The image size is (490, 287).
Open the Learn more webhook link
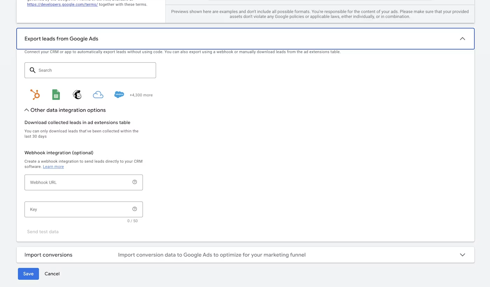(x=53, y=167)
